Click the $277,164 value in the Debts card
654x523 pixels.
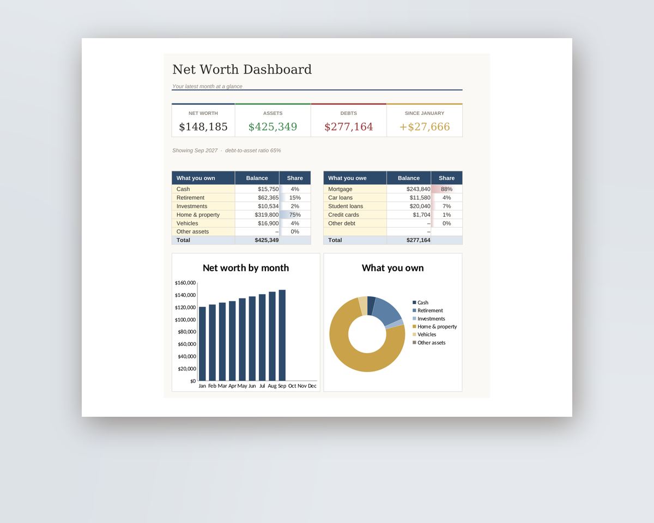pyautogui.click(x=349, y=127)
